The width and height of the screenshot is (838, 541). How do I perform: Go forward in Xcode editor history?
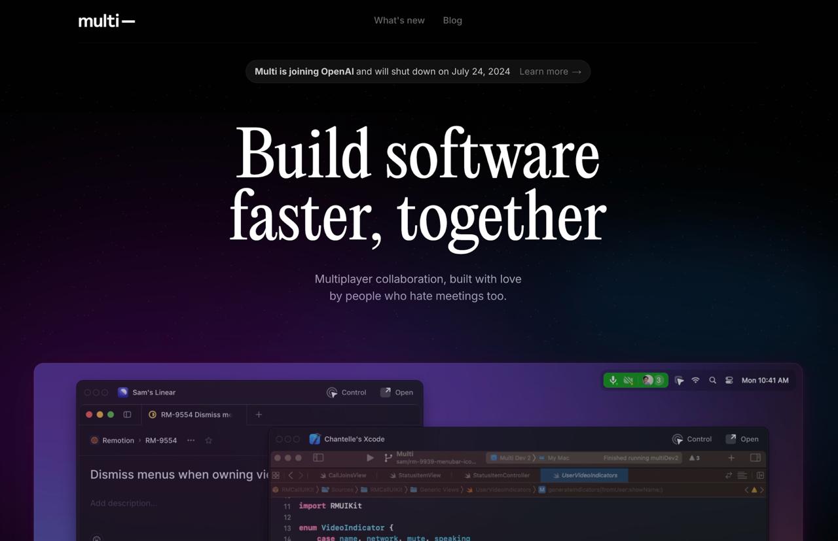[301, 476]
